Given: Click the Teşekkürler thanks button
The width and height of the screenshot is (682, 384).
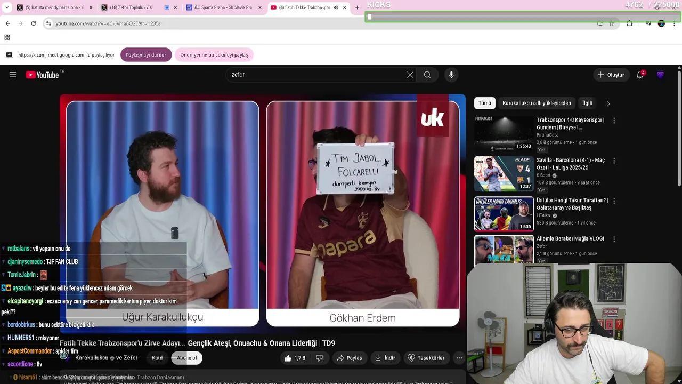Looking at the screenshot, I should 426,358.
